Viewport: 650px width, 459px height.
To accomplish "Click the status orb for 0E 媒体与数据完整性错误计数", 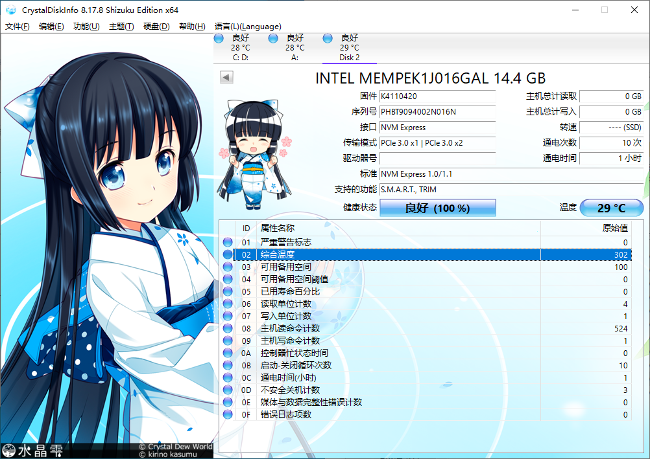I will click(228, 402).
